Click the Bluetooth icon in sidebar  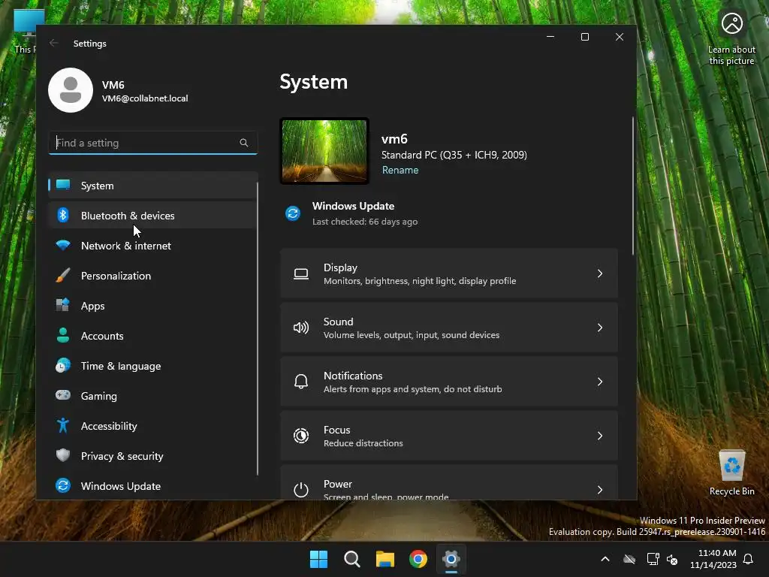pos(63,215)
